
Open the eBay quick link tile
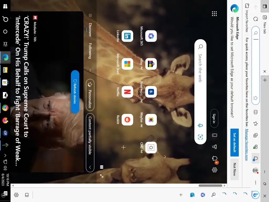pos(151,64)
